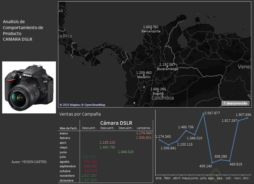This screenshot has height=184, width=254.
Task: Click the septiembre 508.280 table cell
Action: point(90,166)
